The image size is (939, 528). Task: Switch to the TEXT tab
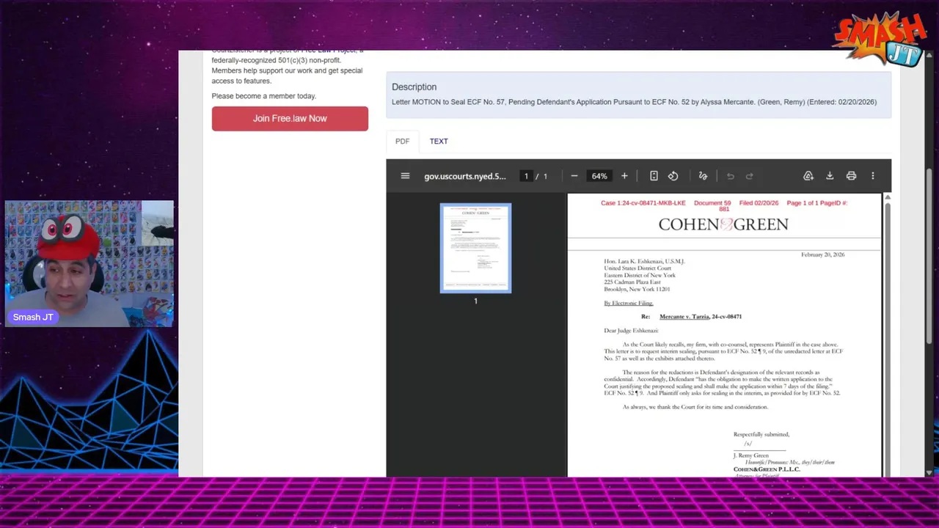pos(439,141)
